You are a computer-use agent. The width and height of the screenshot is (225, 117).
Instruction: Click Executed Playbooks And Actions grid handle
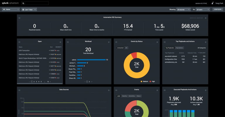(165, 90)
